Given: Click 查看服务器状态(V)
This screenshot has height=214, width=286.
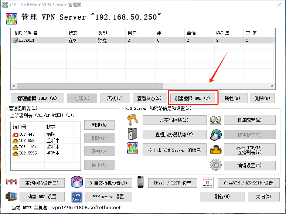Looking at the screenshot, I should (174, 135).
